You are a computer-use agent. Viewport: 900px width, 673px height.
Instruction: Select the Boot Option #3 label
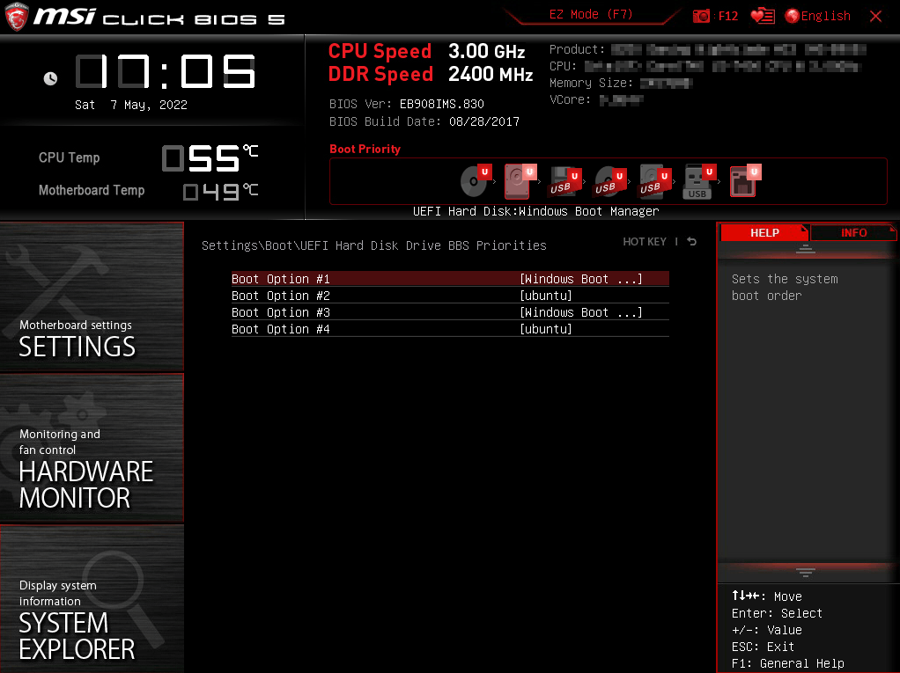(x=281, y=312)
